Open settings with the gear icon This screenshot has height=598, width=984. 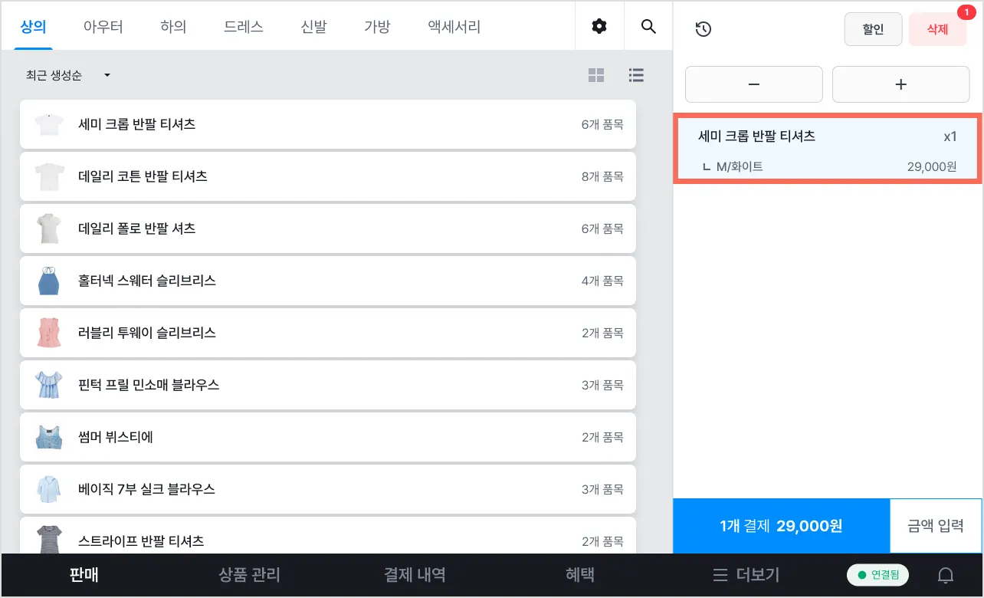click(599, 27)
